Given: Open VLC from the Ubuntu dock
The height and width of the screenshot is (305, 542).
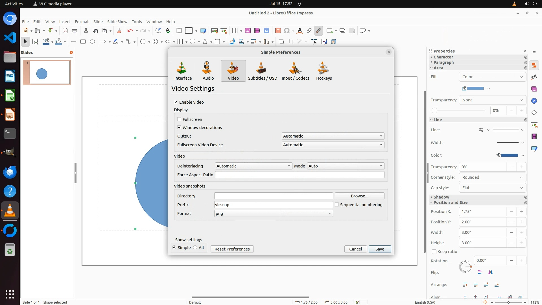Looking at the screenshot, I should (x=10, y=211).
